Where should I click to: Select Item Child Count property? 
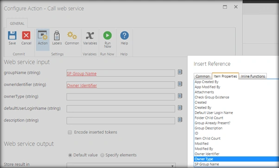pos(208,138)
